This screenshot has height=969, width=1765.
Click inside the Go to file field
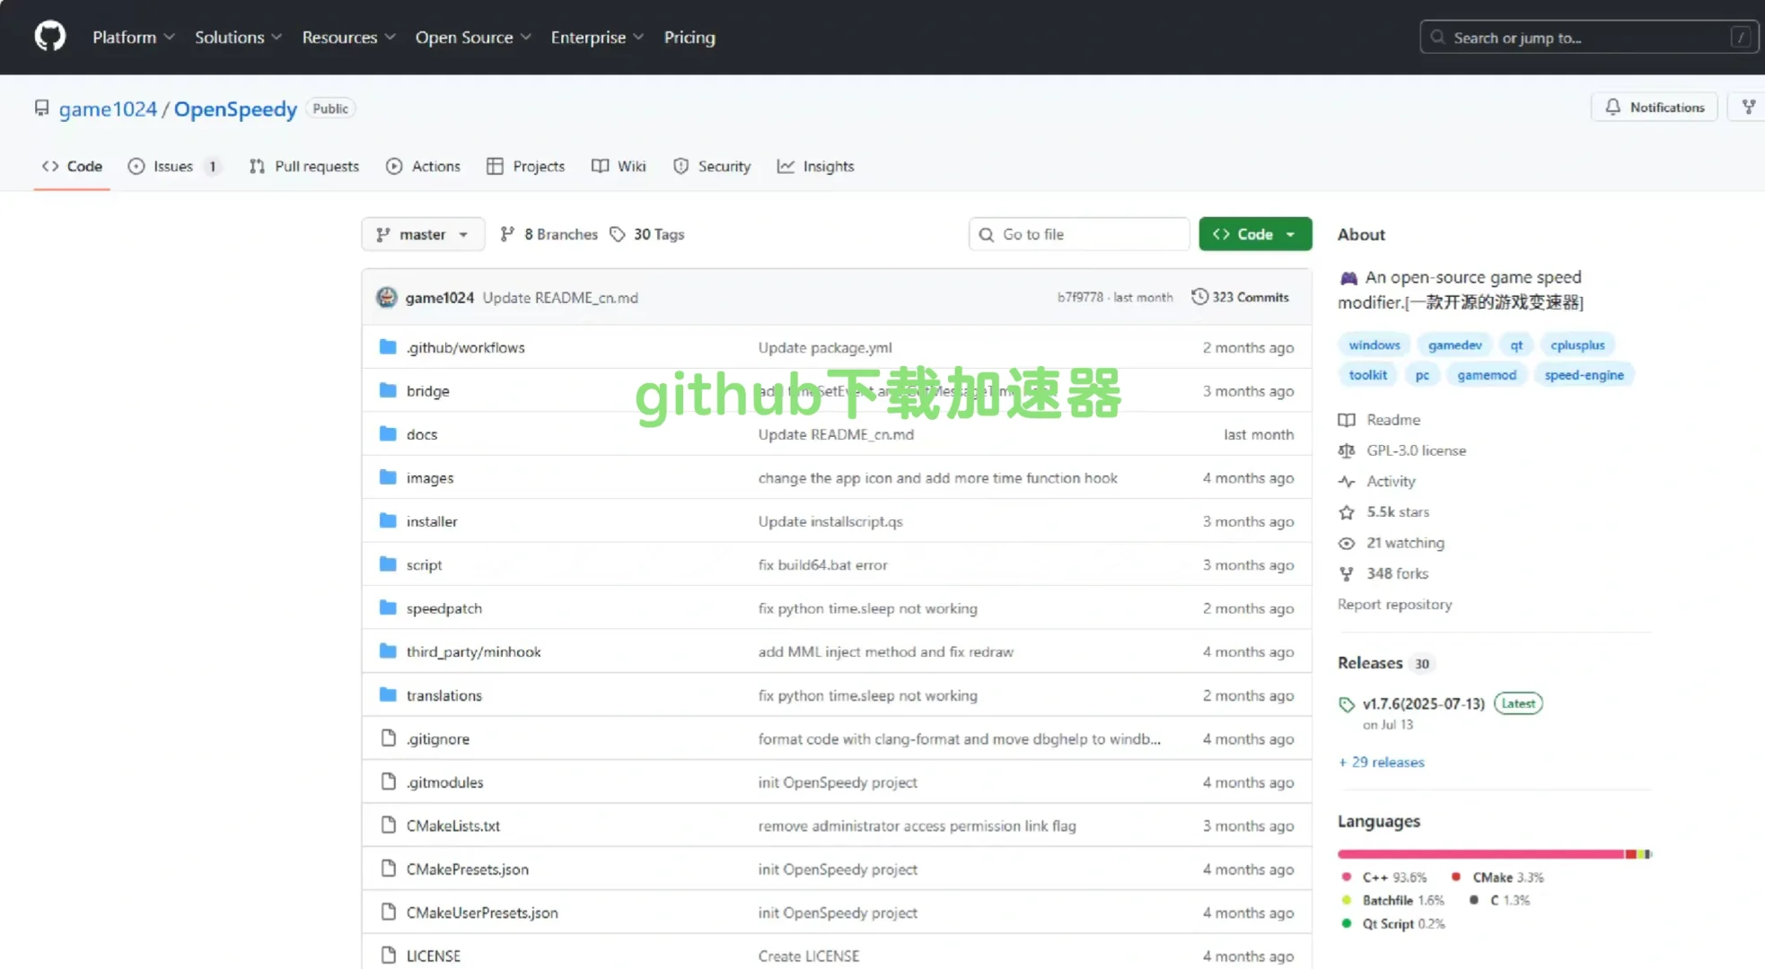(1077, 234)
